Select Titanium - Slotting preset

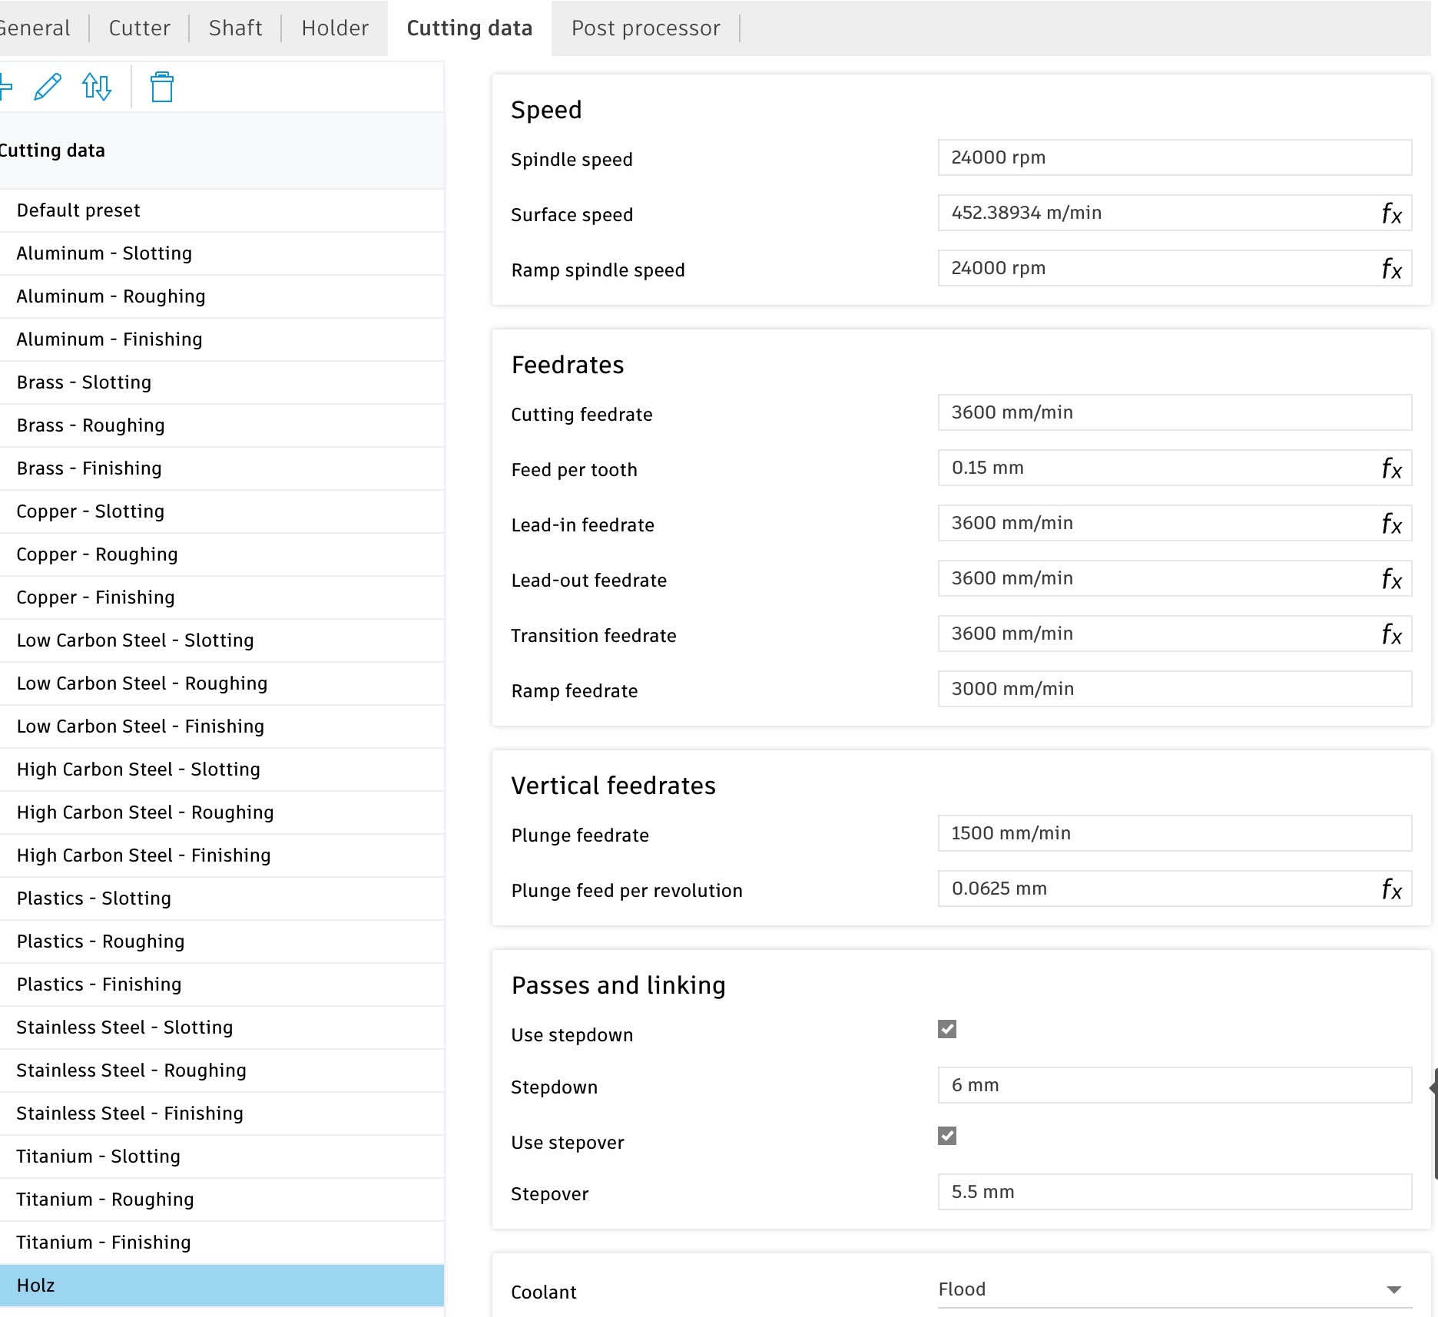[x=222, y=1157]
